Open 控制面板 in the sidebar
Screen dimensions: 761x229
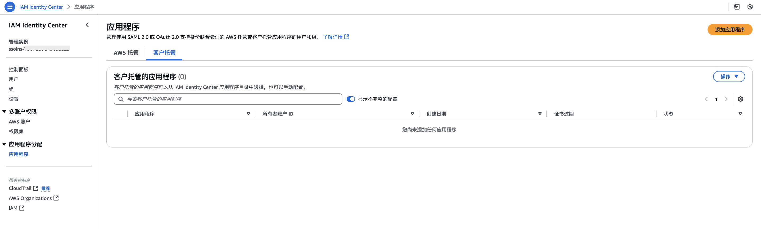pyautogui.click(x=19, y=69)
